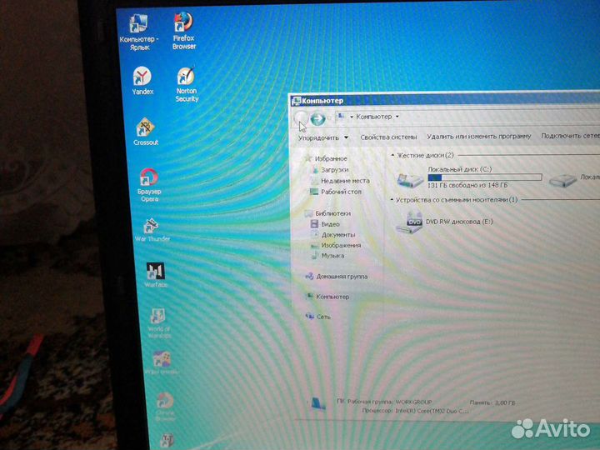Click the green Forward navigation arrow
Screen dimensions: 600x450
tap(317, 118)
